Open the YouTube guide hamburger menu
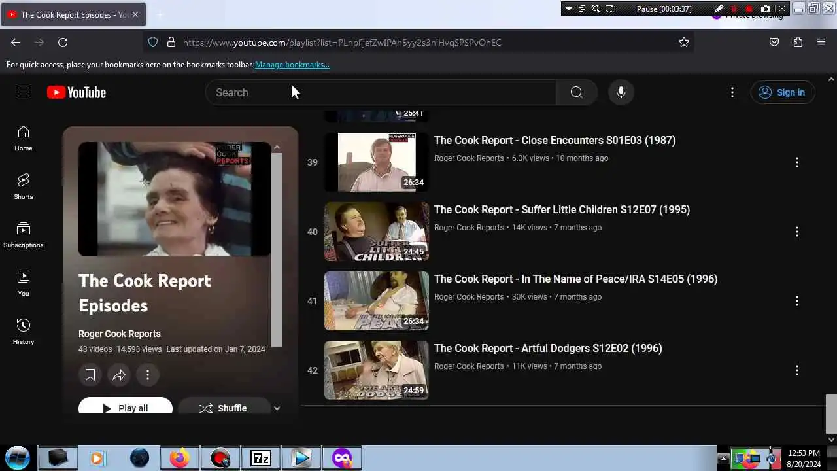Image resolution: width=837 pixels, height=471 pixels. point(24,92)
